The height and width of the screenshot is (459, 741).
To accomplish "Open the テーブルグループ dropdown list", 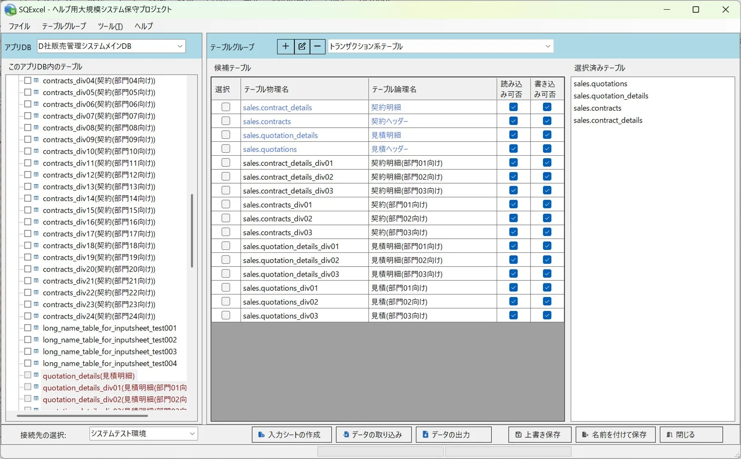I will coord(440,46).
